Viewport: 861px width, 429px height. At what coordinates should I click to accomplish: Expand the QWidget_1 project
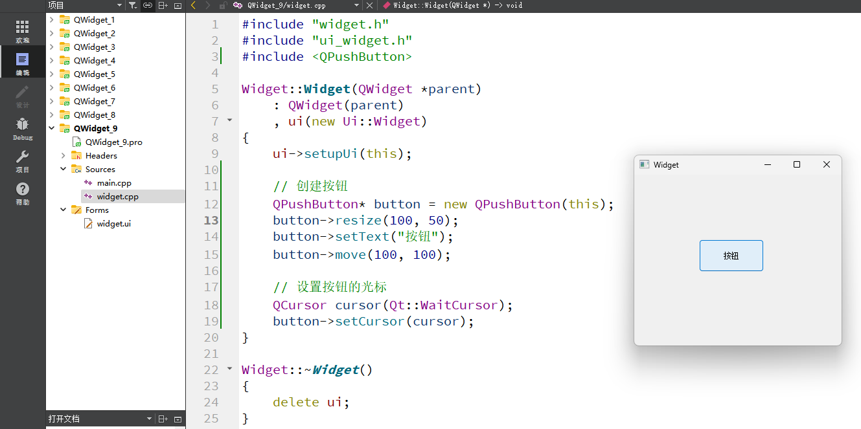[52, 19]
